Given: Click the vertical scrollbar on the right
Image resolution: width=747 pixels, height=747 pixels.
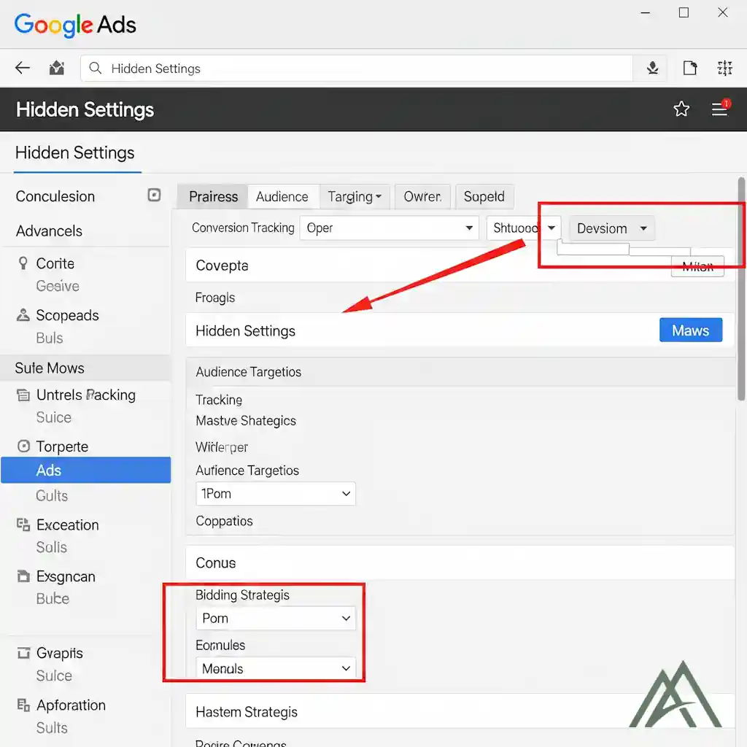Looking at the screenshot, I should click(741, 289).
